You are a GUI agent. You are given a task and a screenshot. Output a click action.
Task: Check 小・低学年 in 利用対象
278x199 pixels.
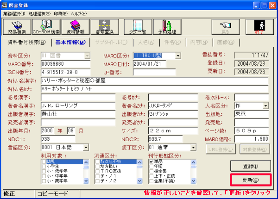[x=44, y=171]
